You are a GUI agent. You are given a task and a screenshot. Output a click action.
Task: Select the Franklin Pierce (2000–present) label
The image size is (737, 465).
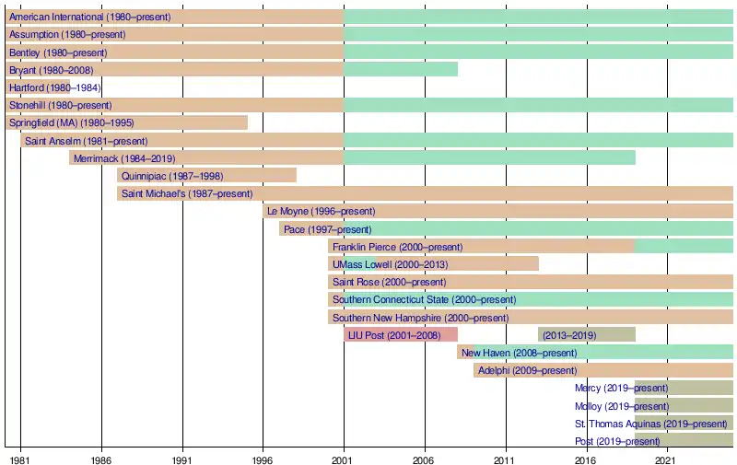(397, 247)
